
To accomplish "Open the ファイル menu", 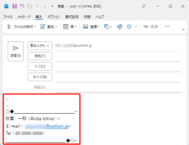I will click(8, 17).
